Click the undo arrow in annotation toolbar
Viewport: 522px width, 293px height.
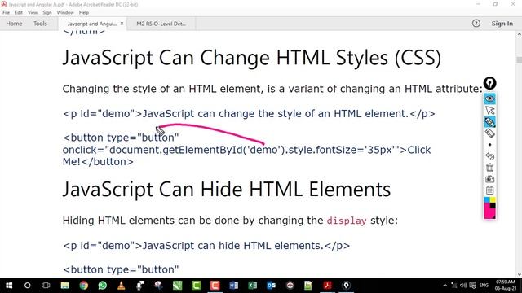pyautogui.click(x=489, y=155)
